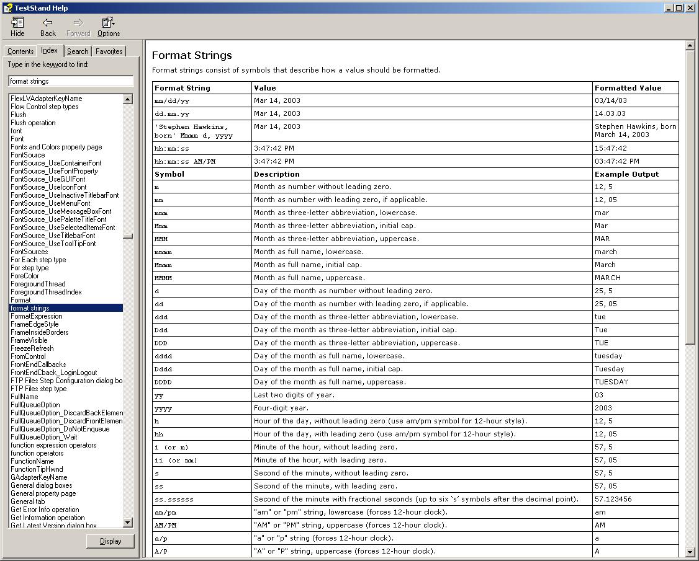Select 'General tab' index entry

tap(28, 501)
